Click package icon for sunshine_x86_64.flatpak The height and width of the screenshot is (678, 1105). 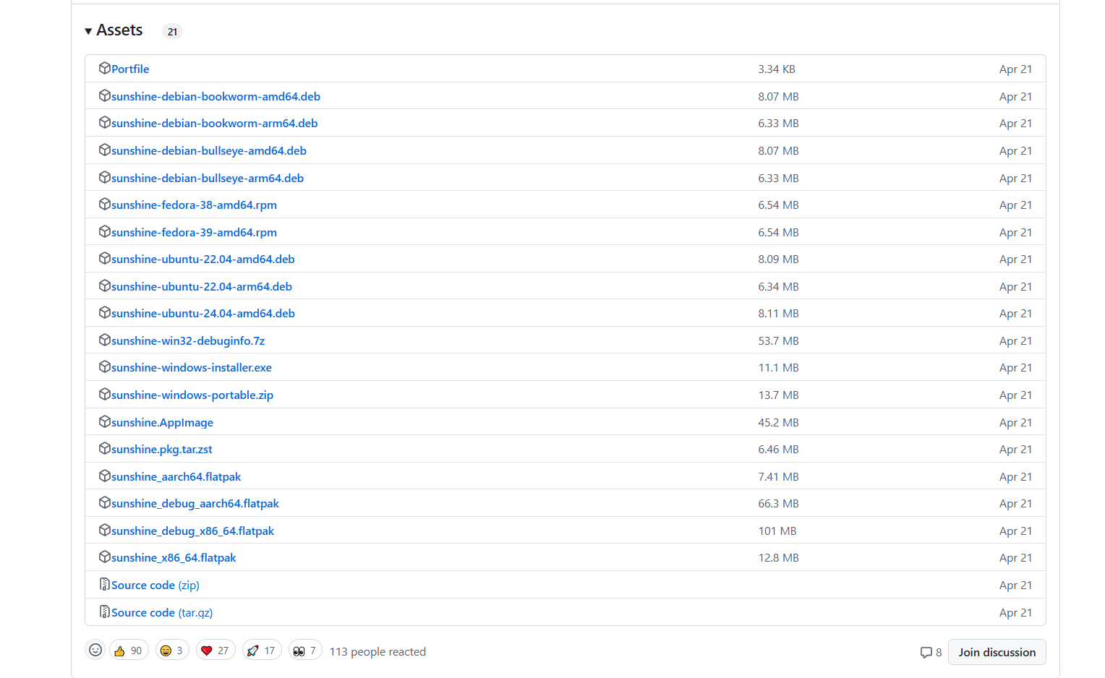coord(105,557)
